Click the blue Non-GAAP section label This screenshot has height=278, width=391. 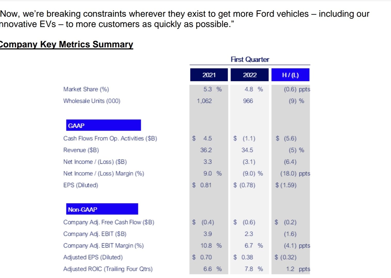pyautogui.click(x=102, y=209)
